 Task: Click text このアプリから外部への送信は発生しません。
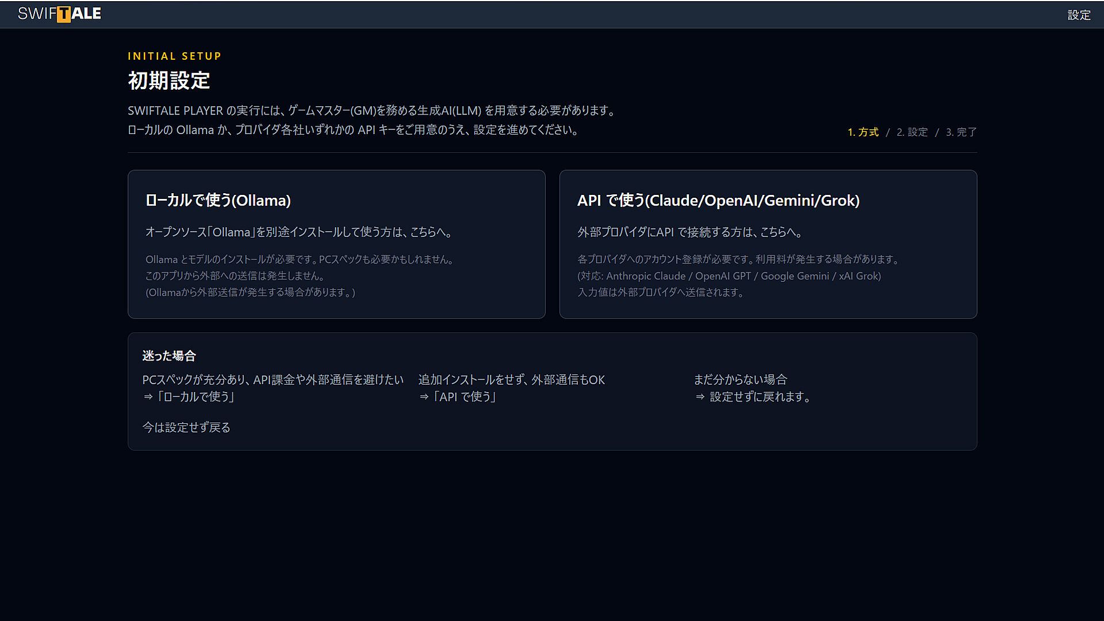[236, 276]
